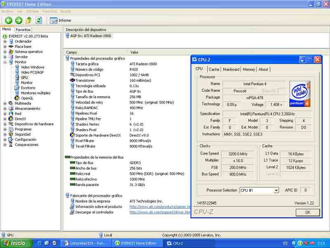Screen dimensions: 330x248
Task: Switch to the Mainboard tab in CPU-Z
Action: 231,69
